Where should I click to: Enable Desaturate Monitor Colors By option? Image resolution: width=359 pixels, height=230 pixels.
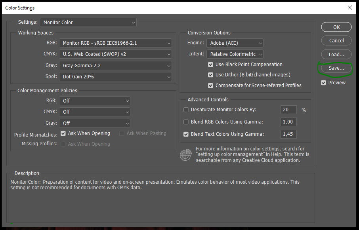click(x=186, y=110)
